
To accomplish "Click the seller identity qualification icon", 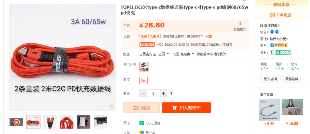I will click(272, 52).
